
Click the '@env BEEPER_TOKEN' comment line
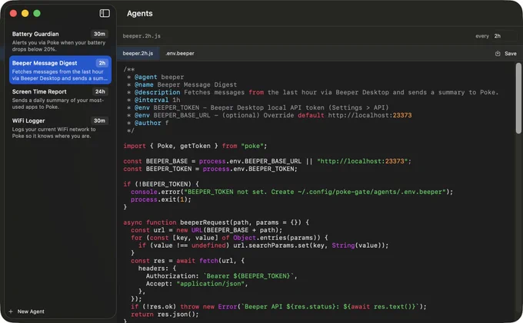[x=258, y=107]
